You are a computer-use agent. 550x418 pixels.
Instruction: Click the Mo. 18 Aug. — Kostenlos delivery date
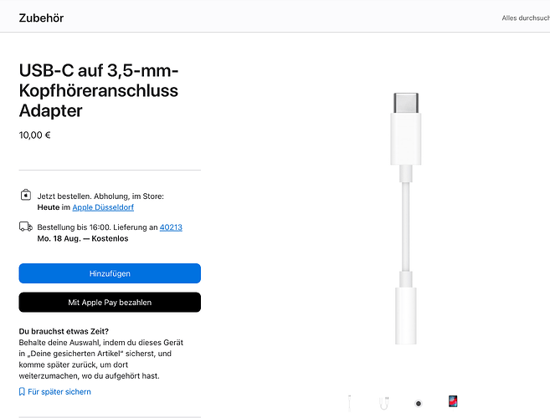pos(83,238)
